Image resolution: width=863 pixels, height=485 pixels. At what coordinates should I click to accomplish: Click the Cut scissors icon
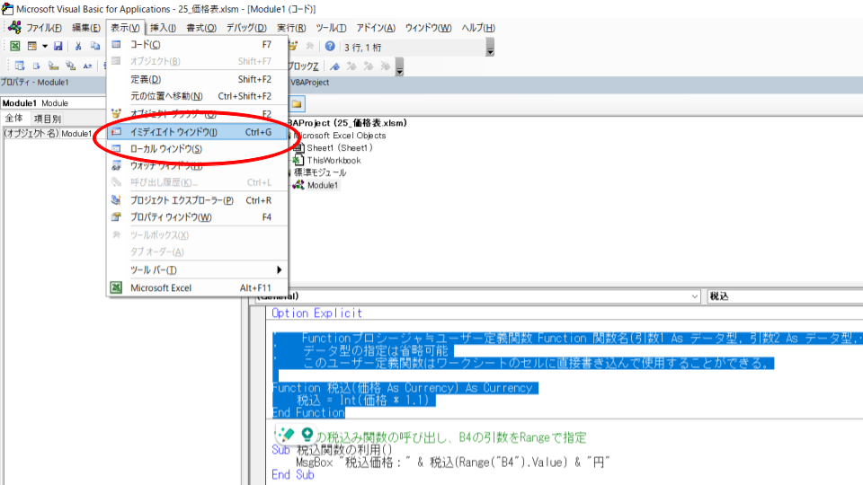[x=78, y=46]
